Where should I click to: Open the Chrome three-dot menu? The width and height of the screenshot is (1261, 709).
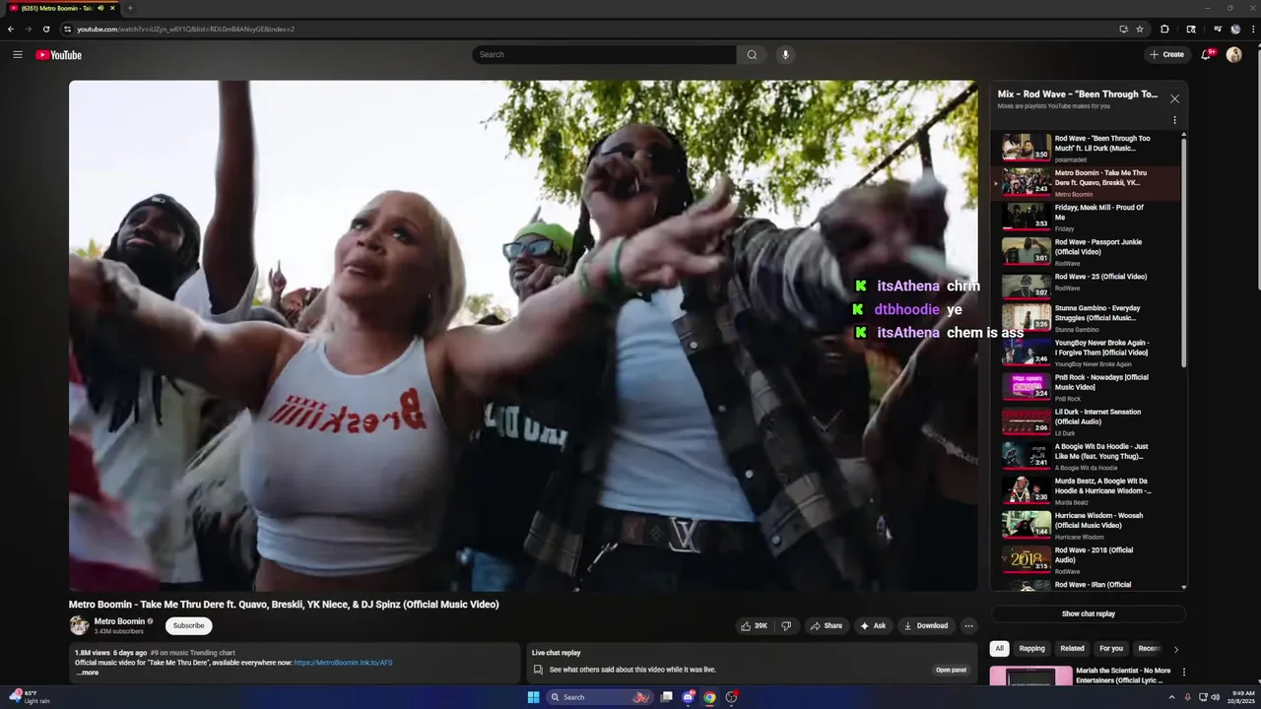point(1252,29)
